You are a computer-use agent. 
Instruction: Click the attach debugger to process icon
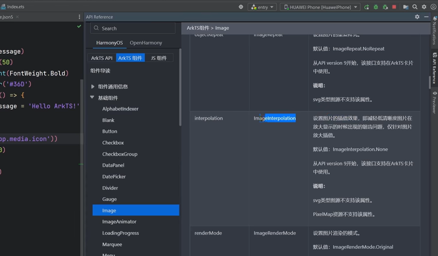coord(385,7)
